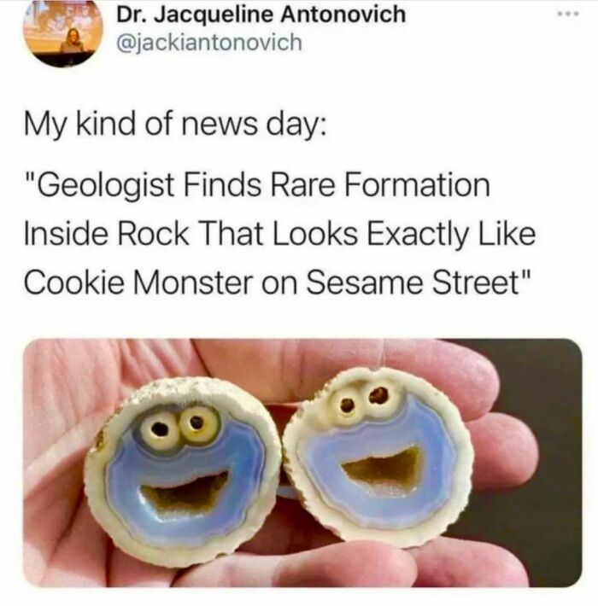Click the "Exactly Like" words in the tweet

coord(451,235)
